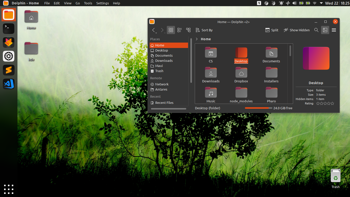Launch the file manager from the dock
This screenshot has height=197, width=350.
(x=9, y=15)
